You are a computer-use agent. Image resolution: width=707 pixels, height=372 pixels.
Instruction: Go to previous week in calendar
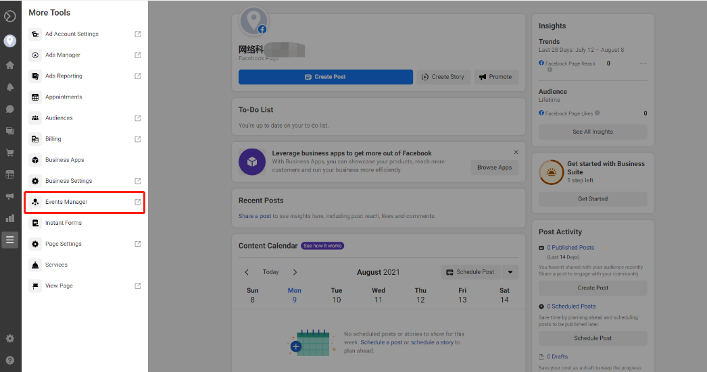pos(247,272)
